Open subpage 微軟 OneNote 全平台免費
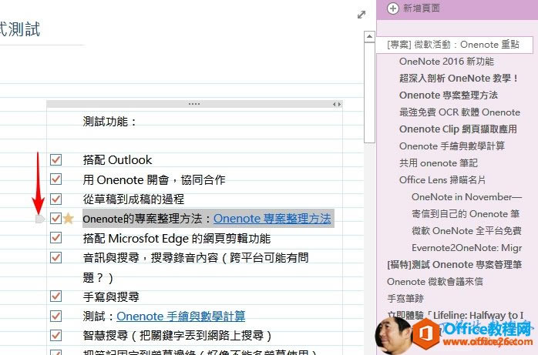The image size is (538, 355). point(466,230)
